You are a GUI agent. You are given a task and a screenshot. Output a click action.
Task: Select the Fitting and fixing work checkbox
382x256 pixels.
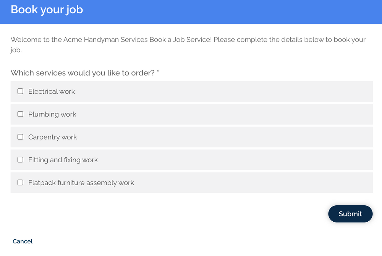pyautogui.click(x=20, y=160)
